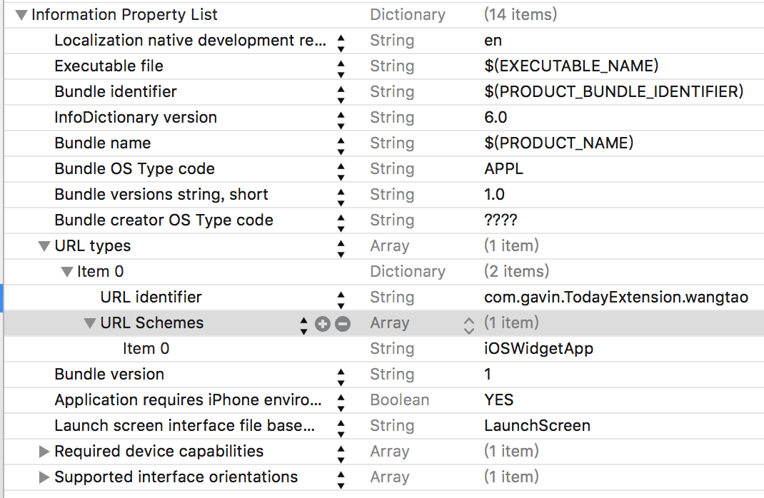764x498 pixels.
Task: Click the minus icon on URL Schemes row
Action: [x=343, y=324]
